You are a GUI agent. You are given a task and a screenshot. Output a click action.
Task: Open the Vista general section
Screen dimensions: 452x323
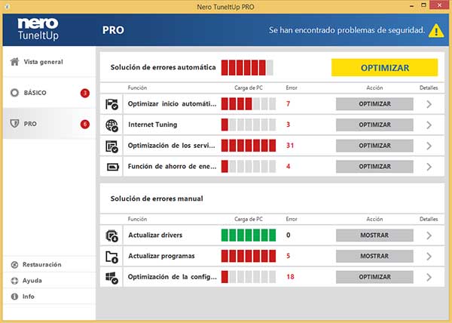point(49,62)
